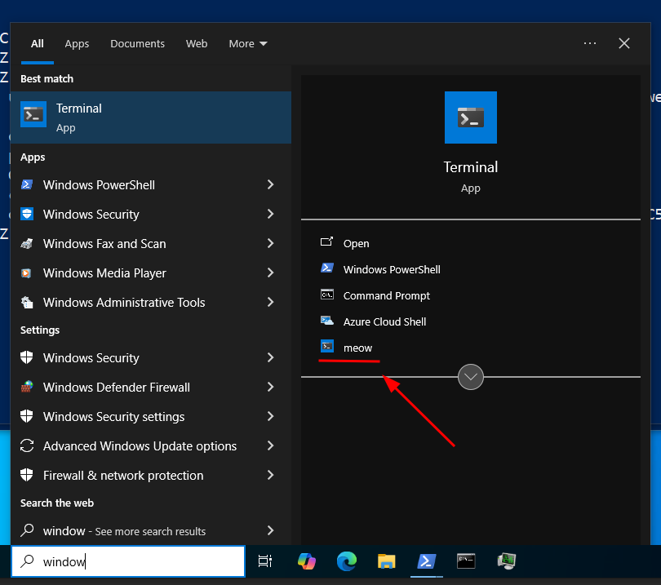Viewport: 661px width, 585px height.
Task: Launch the meow Terminal profile
Action: (357, 348)
